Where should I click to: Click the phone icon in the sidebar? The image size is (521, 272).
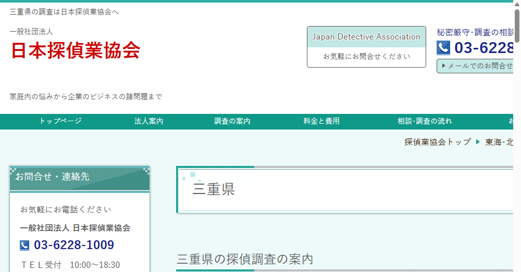coord(24,245)
